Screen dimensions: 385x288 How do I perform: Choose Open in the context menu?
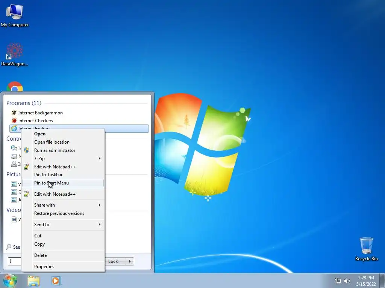click(63, 134)
